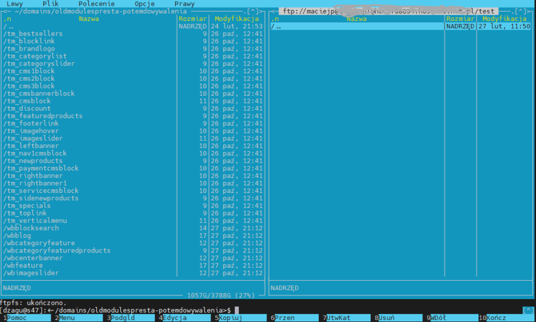Screen dimensions: 536x322
Task: Select the /tm_brandlogo directory
Action: pyautogui.click(x=133, y=49)
